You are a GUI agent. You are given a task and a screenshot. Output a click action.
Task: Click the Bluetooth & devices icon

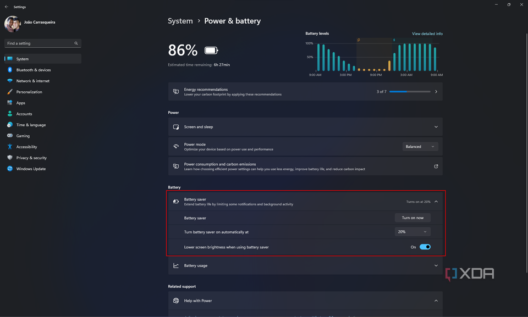tap(10, 70)
